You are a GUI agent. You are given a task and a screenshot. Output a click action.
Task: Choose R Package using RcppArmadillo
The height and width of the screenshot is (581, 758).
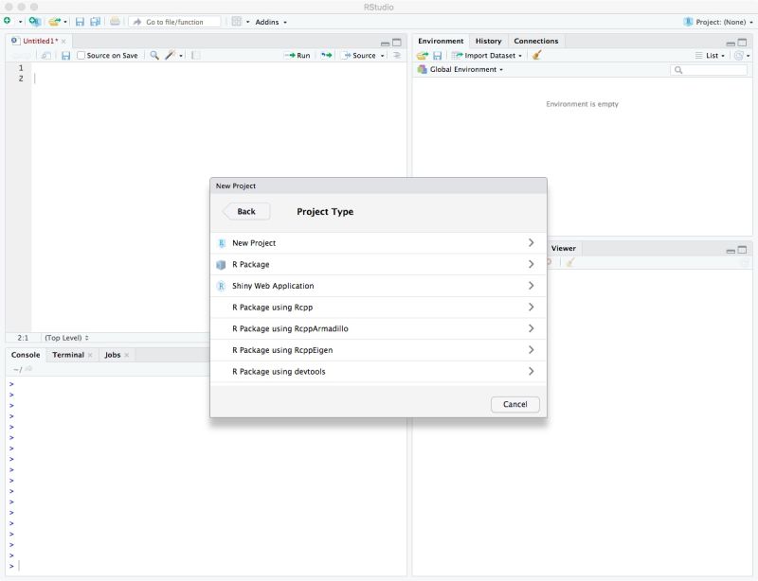coord(378,328)
